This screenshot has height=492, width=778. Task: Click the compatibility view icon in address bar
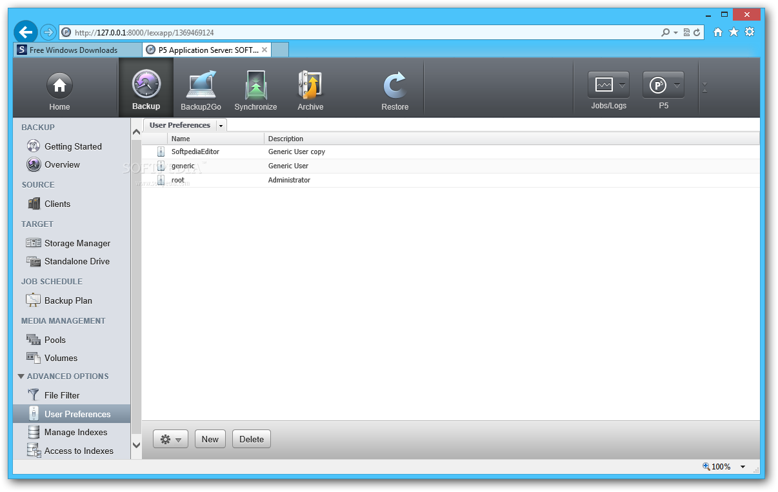(x=686, y=32)
